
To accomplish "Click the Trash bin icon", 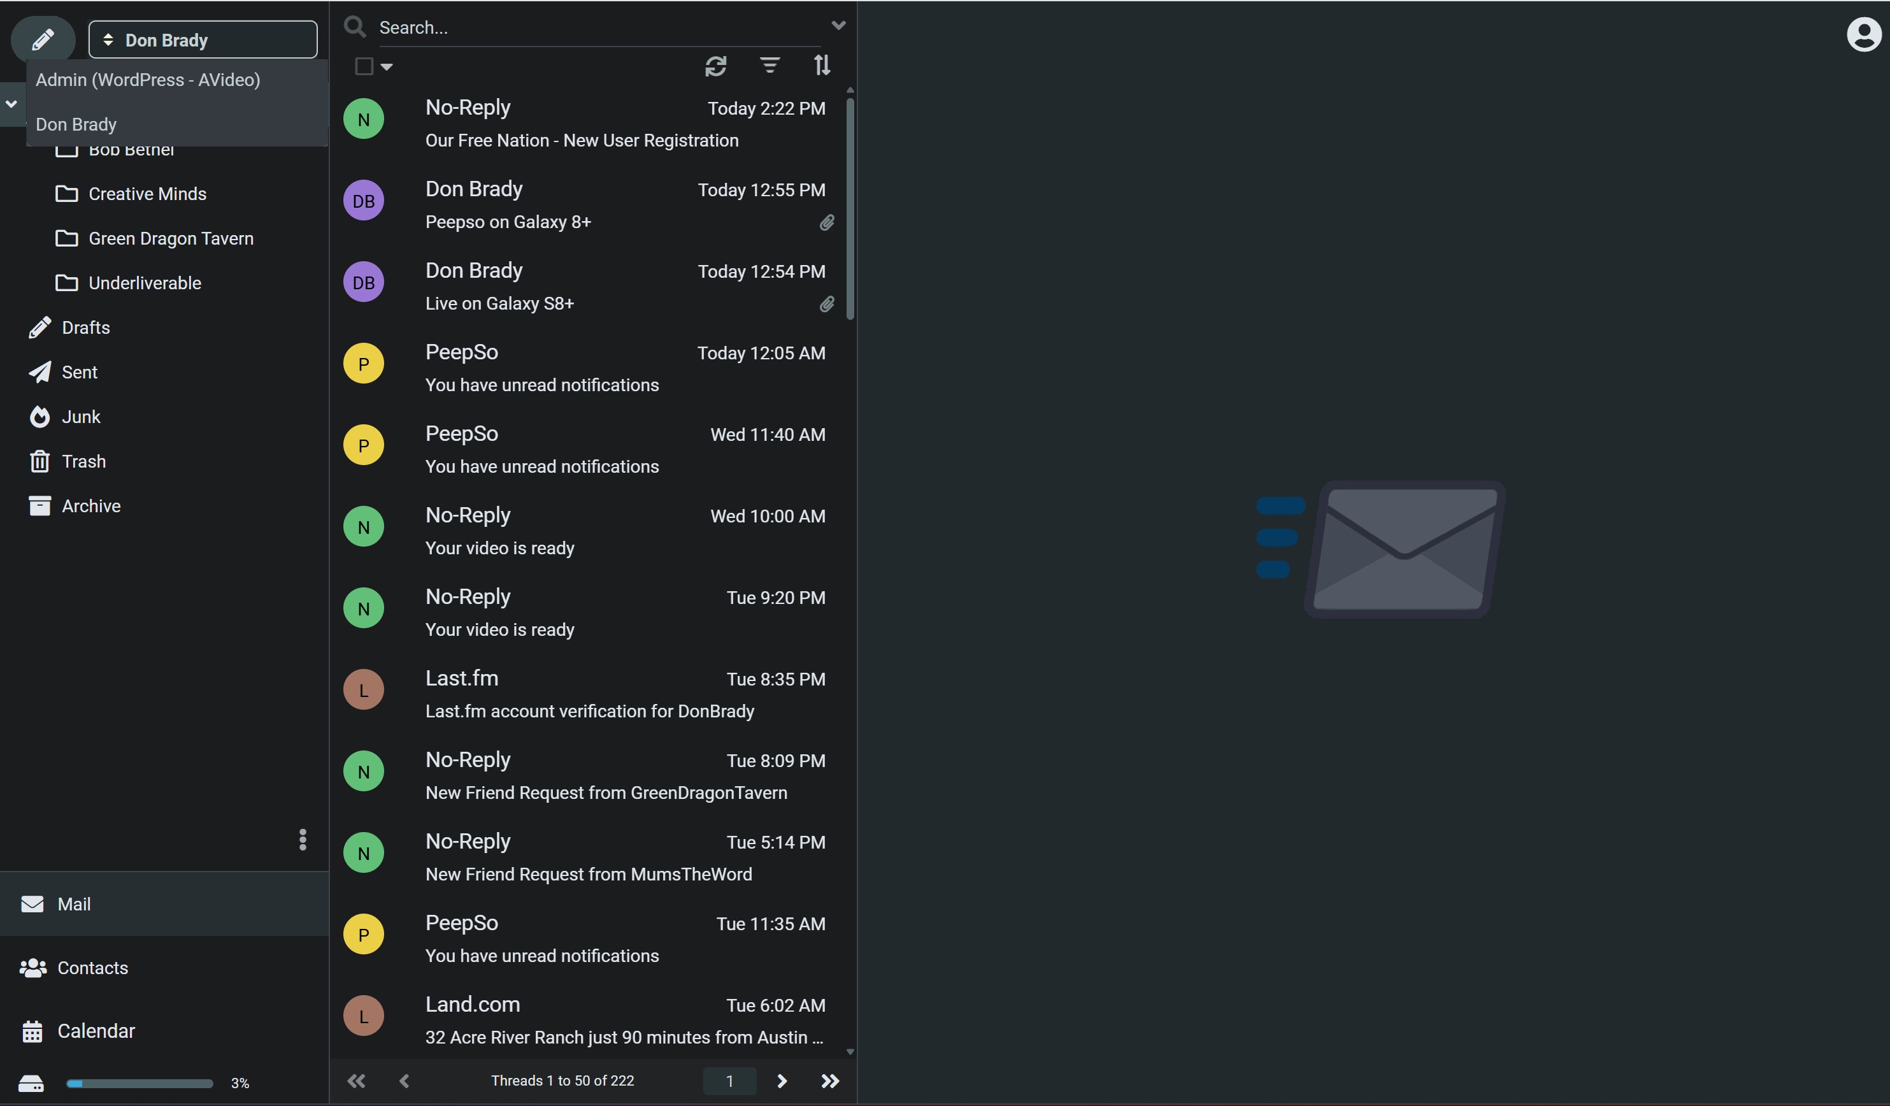I will tap(39, 461).
